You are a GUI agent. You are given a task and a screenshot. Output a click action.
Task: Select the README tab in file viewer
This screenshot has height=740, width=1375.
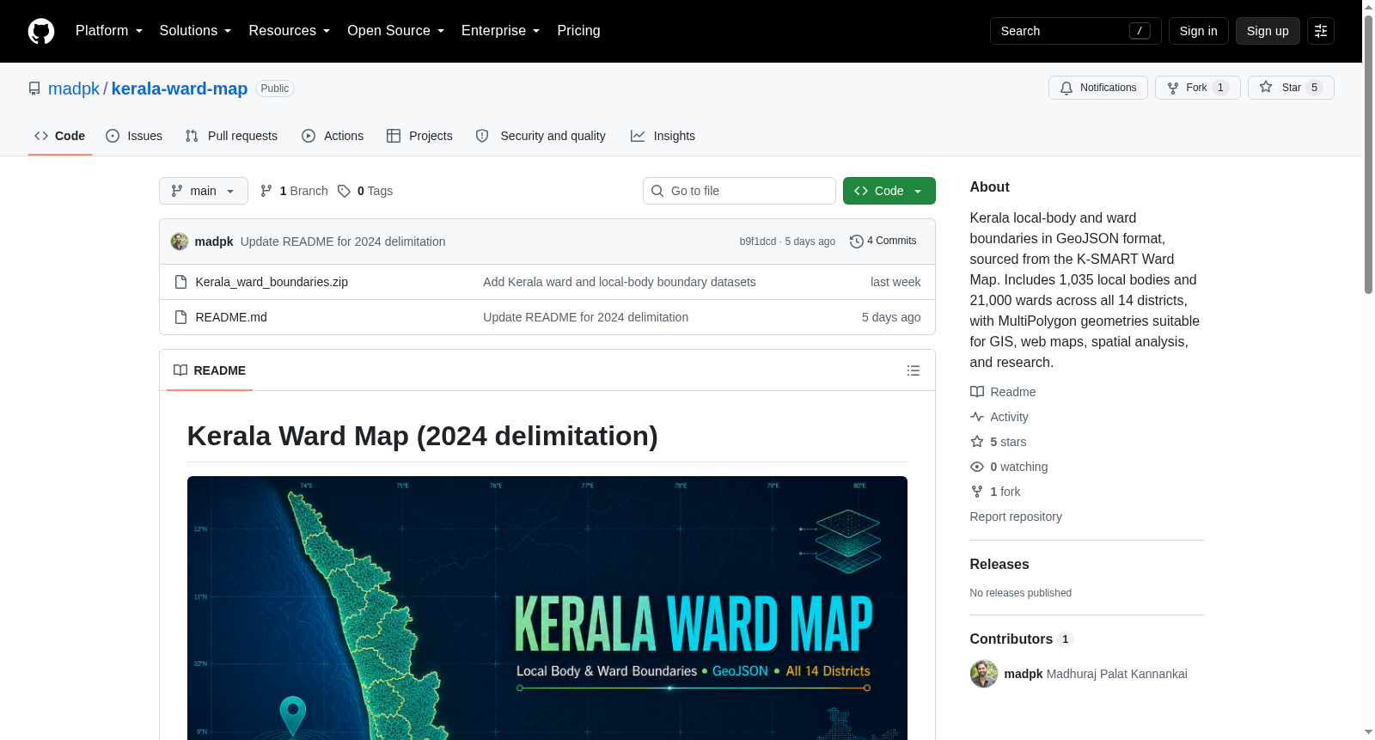(x=210, y=370)
